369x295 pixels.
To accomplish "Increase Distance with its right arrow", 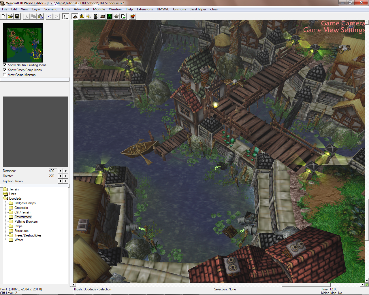I will pos(66,171).
